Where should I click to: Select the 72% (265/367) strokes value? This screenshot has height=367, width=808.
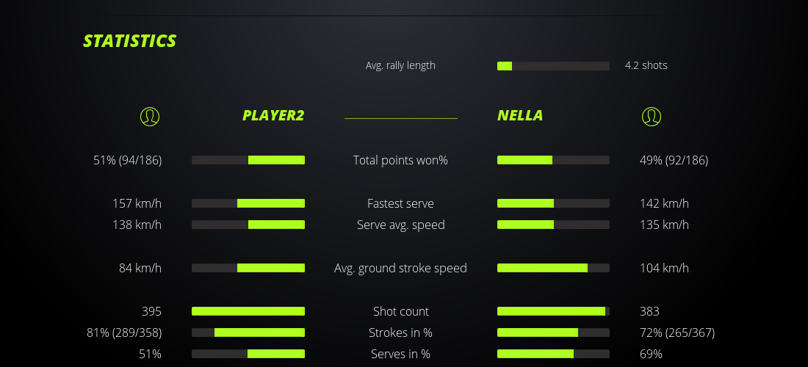[677, 333]
